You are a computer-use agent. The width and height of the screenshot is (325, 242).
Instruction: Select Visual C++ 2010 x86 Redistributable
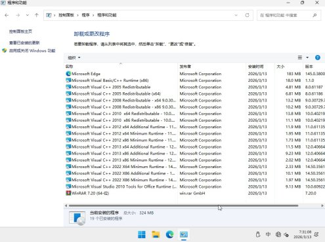(x=195, y=120)
